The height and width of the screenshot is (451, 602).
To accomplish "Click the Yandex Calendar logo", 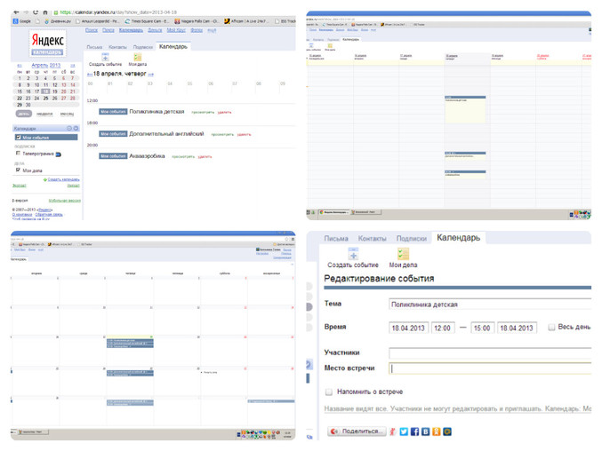I will 47,44.
